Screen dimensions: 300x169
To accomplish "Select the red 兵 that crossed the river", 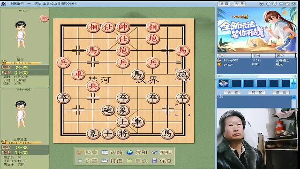I will tap(93, 86).
